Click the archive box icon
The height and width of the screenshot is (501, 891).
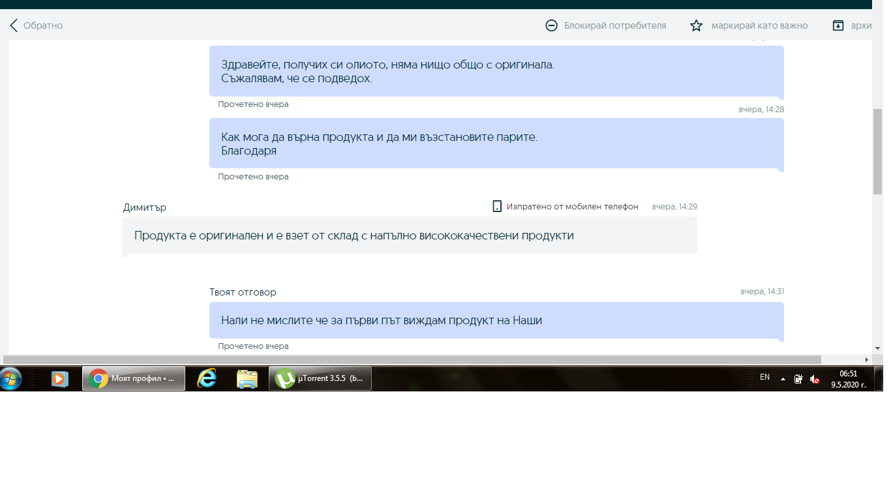pyautogui.click(x=838, y=25)
